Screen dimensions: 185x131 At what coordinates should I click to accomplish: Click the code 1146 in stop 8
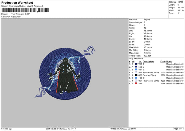click(x=163, y=84)
